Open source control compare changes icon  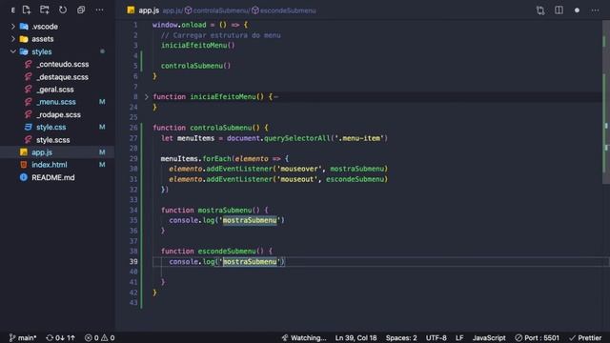540,10
